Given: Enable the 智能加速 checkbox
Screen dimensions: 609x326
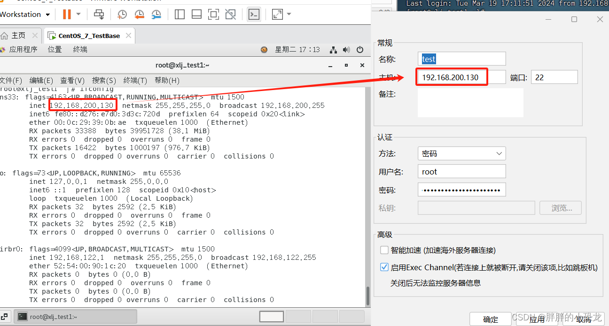Looking at the screenshot, I should tap(384, 250).
